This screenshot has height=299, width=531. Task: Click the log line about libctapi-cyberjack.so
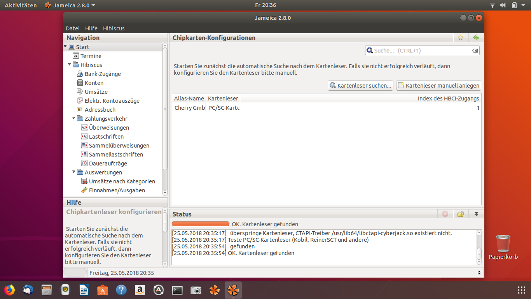(312, 233)
